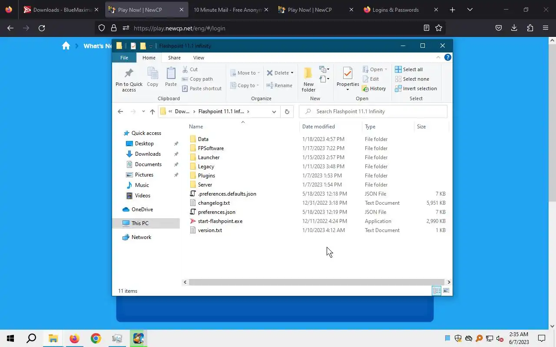This screenshot has width=556, height=347.
Task: Expand the Delete options arrow
Action: point(292,73)
